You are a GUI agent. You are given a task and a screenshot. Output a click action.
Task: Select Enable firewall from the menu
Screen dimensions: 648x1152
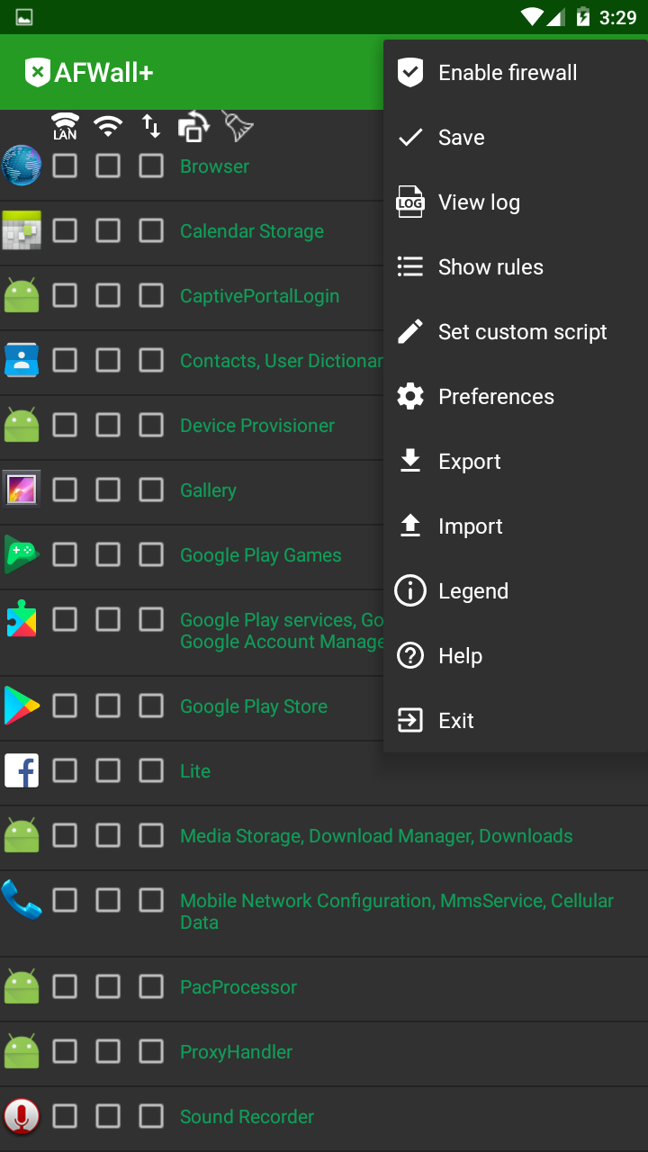507,73
